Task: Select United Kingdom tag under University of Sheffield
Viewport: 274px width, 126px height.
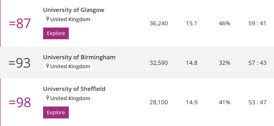Action: pos(68,98)
